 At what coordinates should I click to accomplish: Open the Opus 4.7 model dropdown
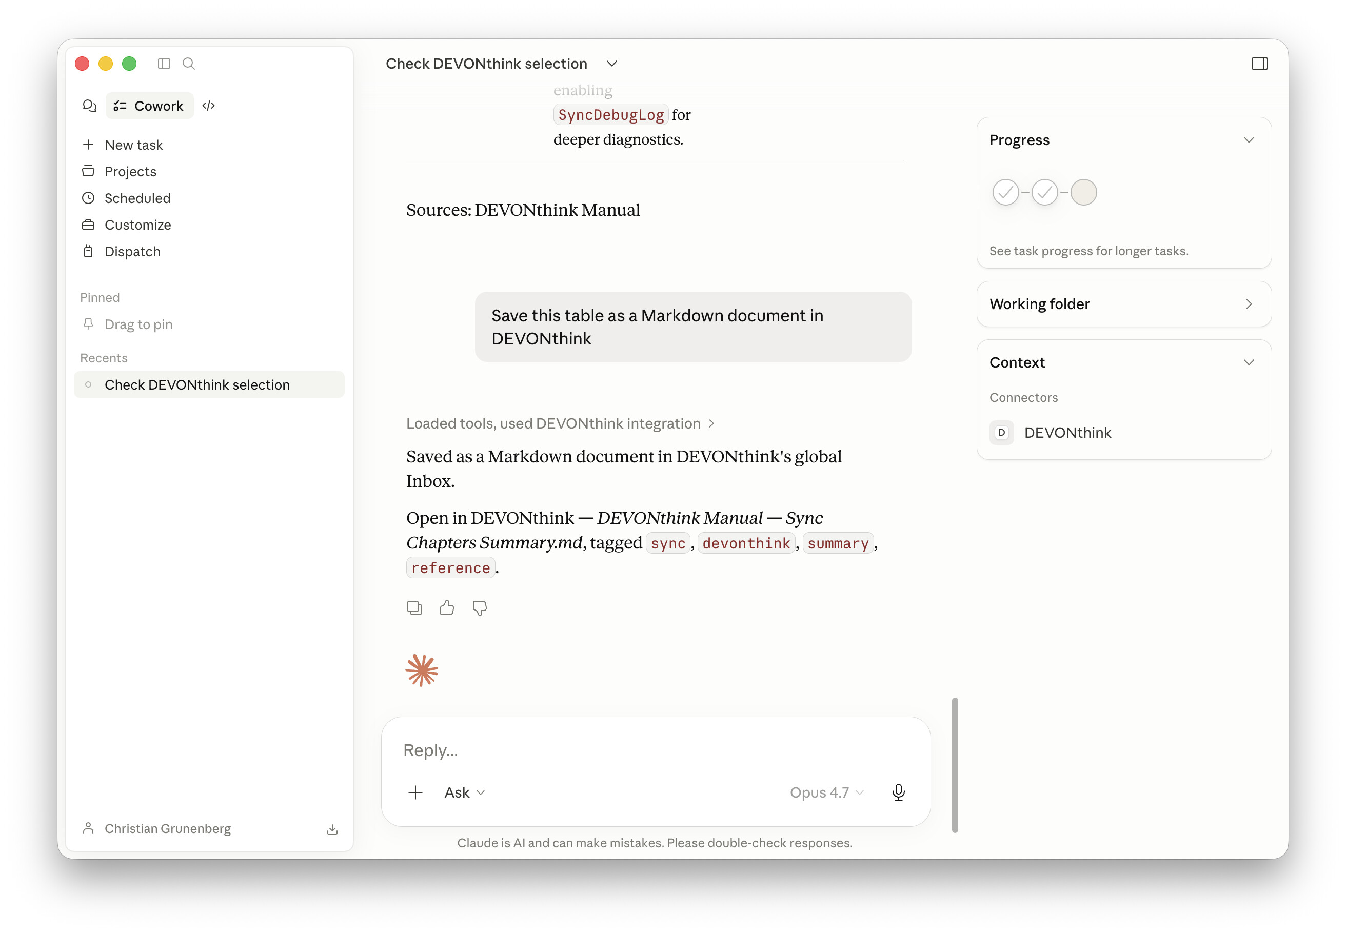point(826,792)
